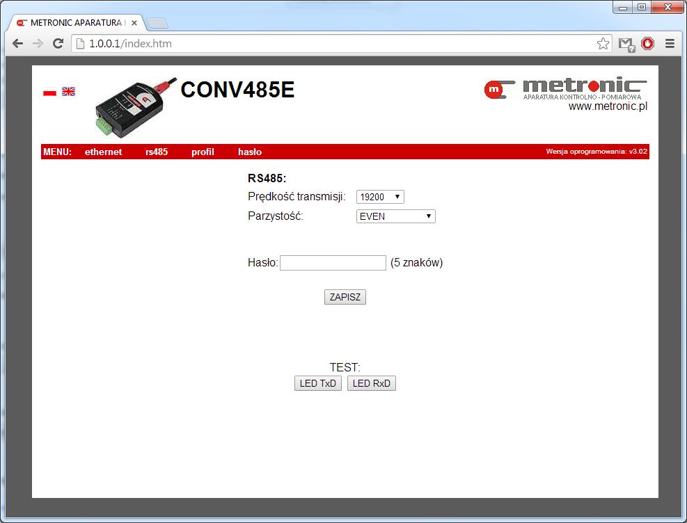The height and width of the screenshot is (523, 687).
Task: Open the Gmail checker extension icon
Action: tap(626, 45)
